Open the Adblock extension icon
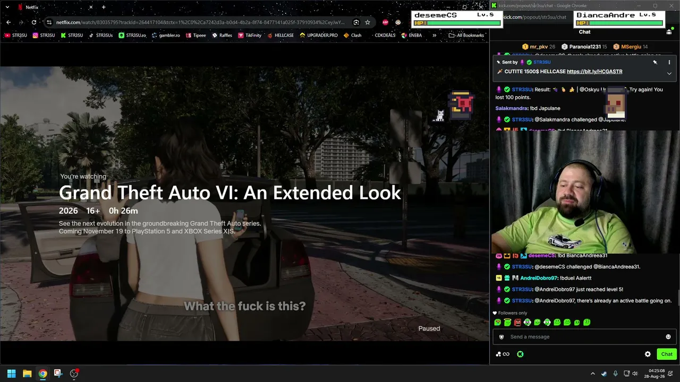680x382 pixels. (385, 22)
